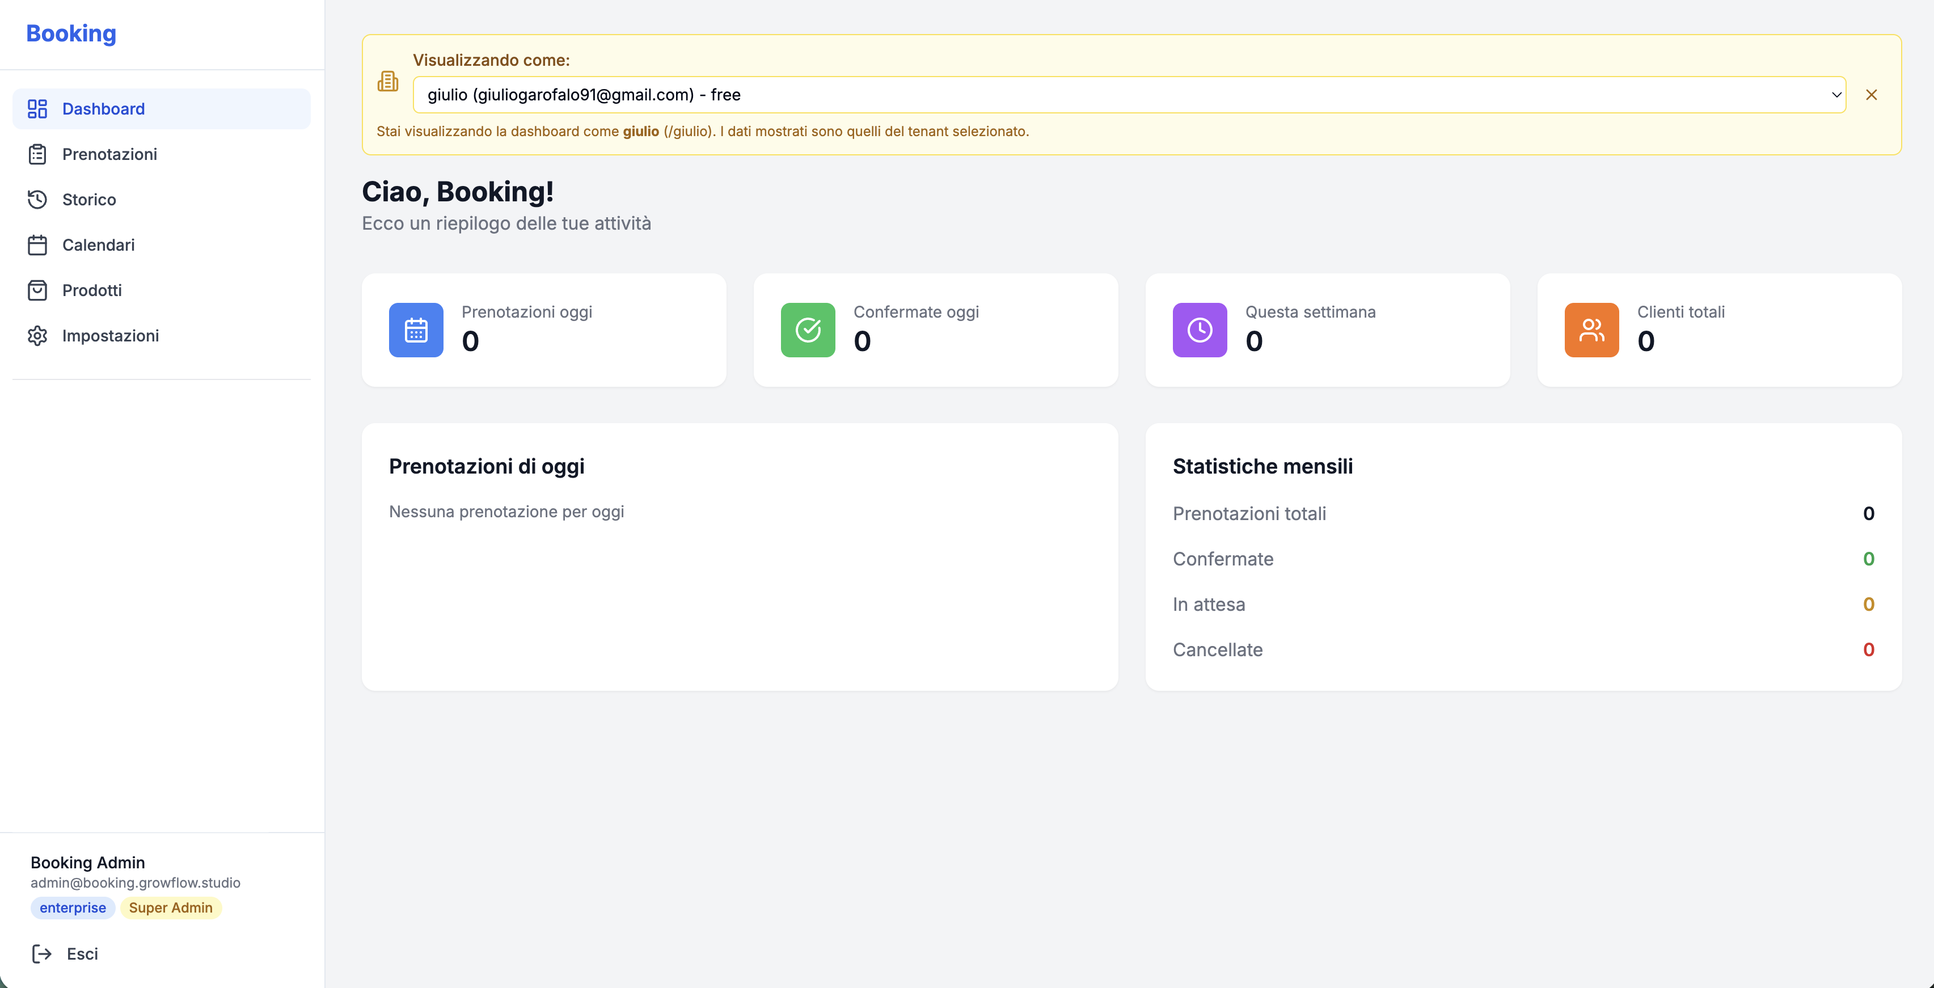Click the Booking logo in the sidebar
This screenshot has width=1934, height=988.
tap(71, 33)
